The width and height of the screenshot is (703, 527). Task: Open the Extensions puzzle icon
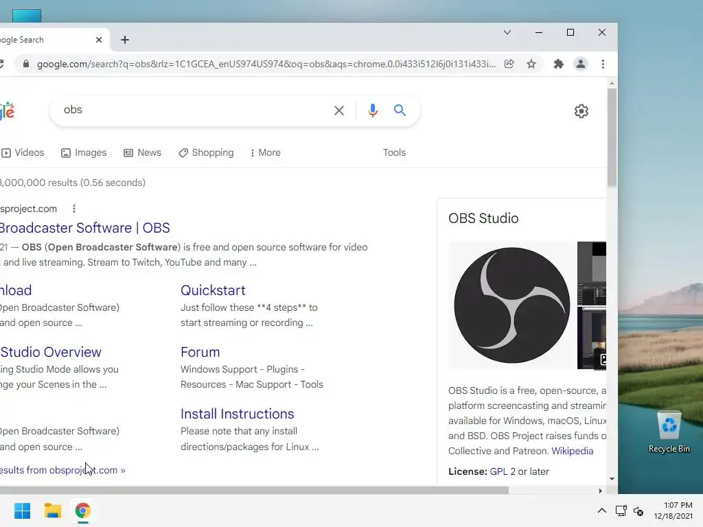(x=558, y=64)
